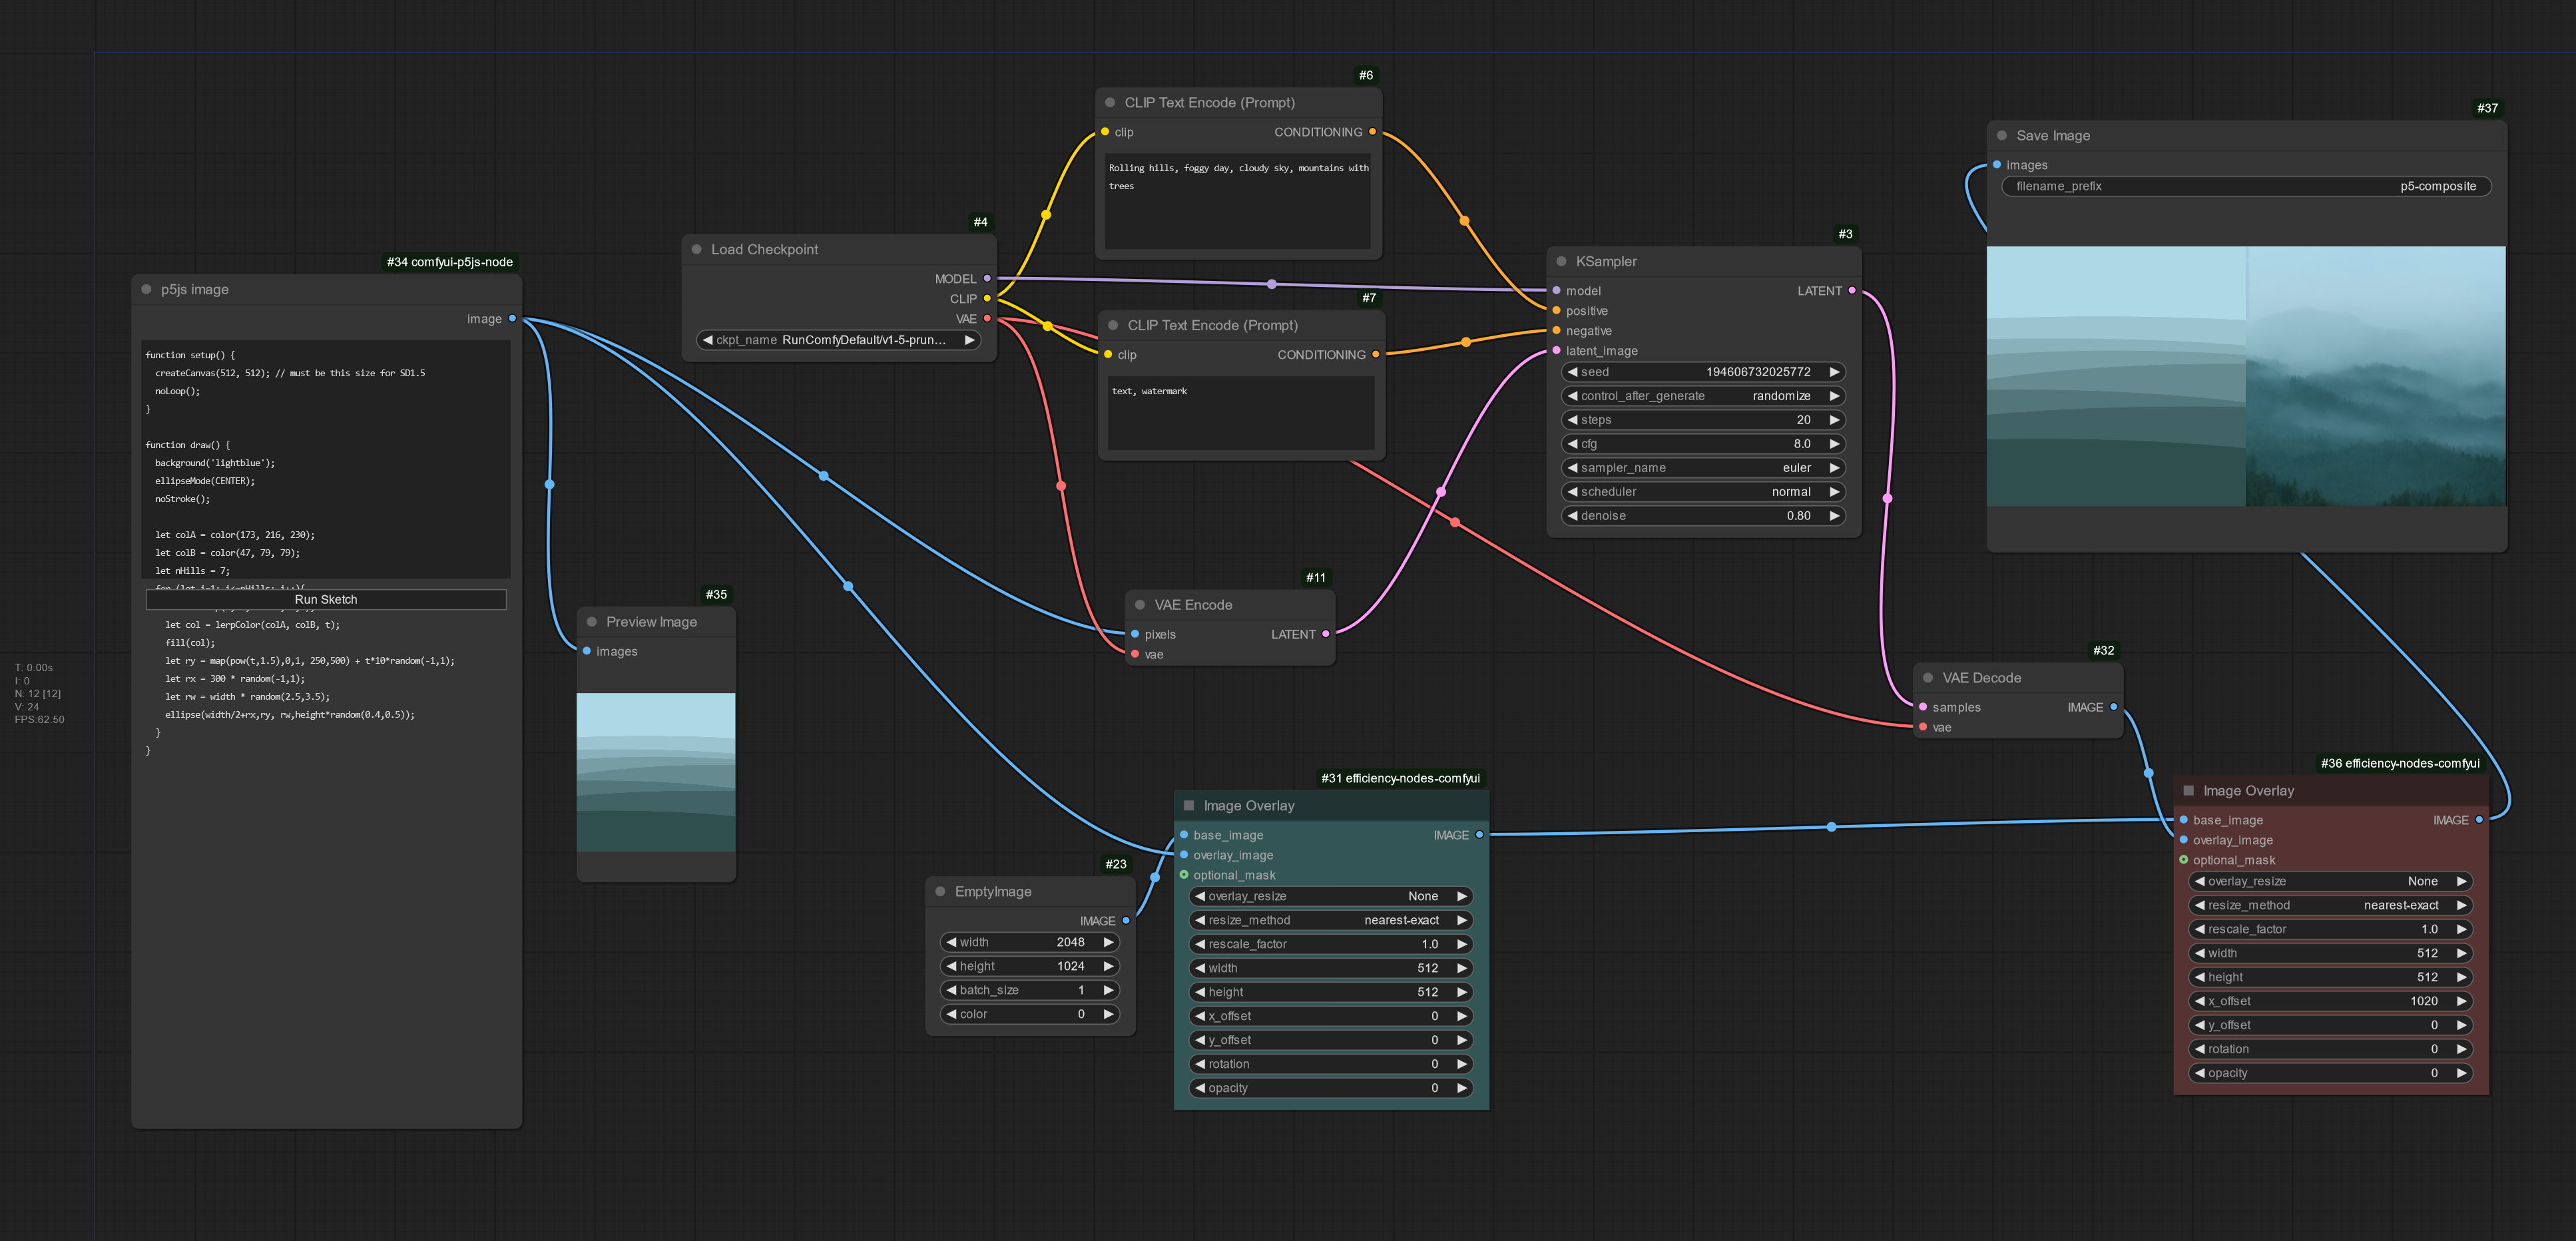Click the pixels input socket on VAE Encode
Viewport: 2576px width, 1241px height.
click(x=1134, y=634)
